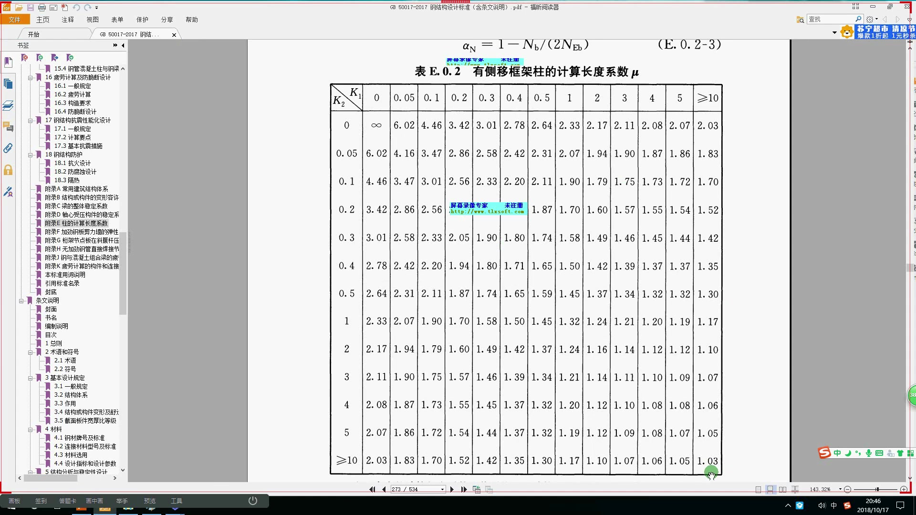The height and width of the screenshot is (515, 916).
Task: Go to previous page arrow
Action: (x=384, y=489)
